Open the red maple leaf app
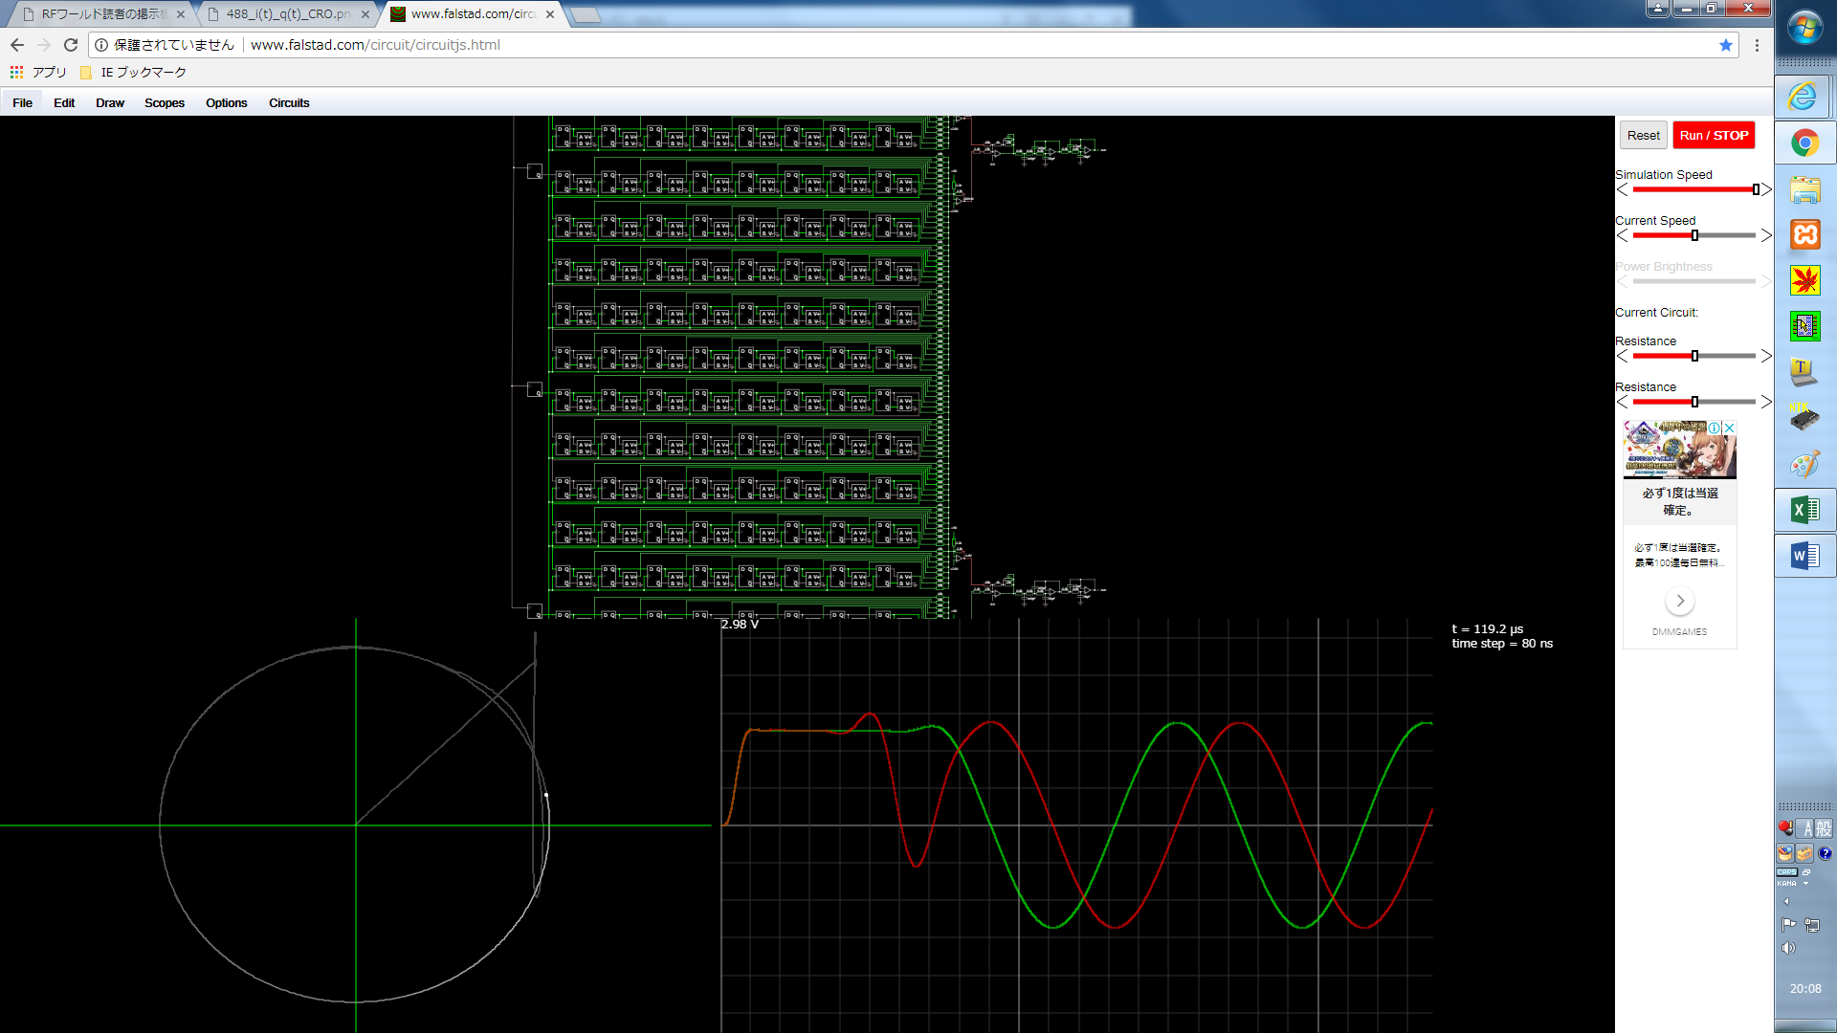Image resolution: width=1837 pixels, height=1033 pixels. click(1805, 280)
